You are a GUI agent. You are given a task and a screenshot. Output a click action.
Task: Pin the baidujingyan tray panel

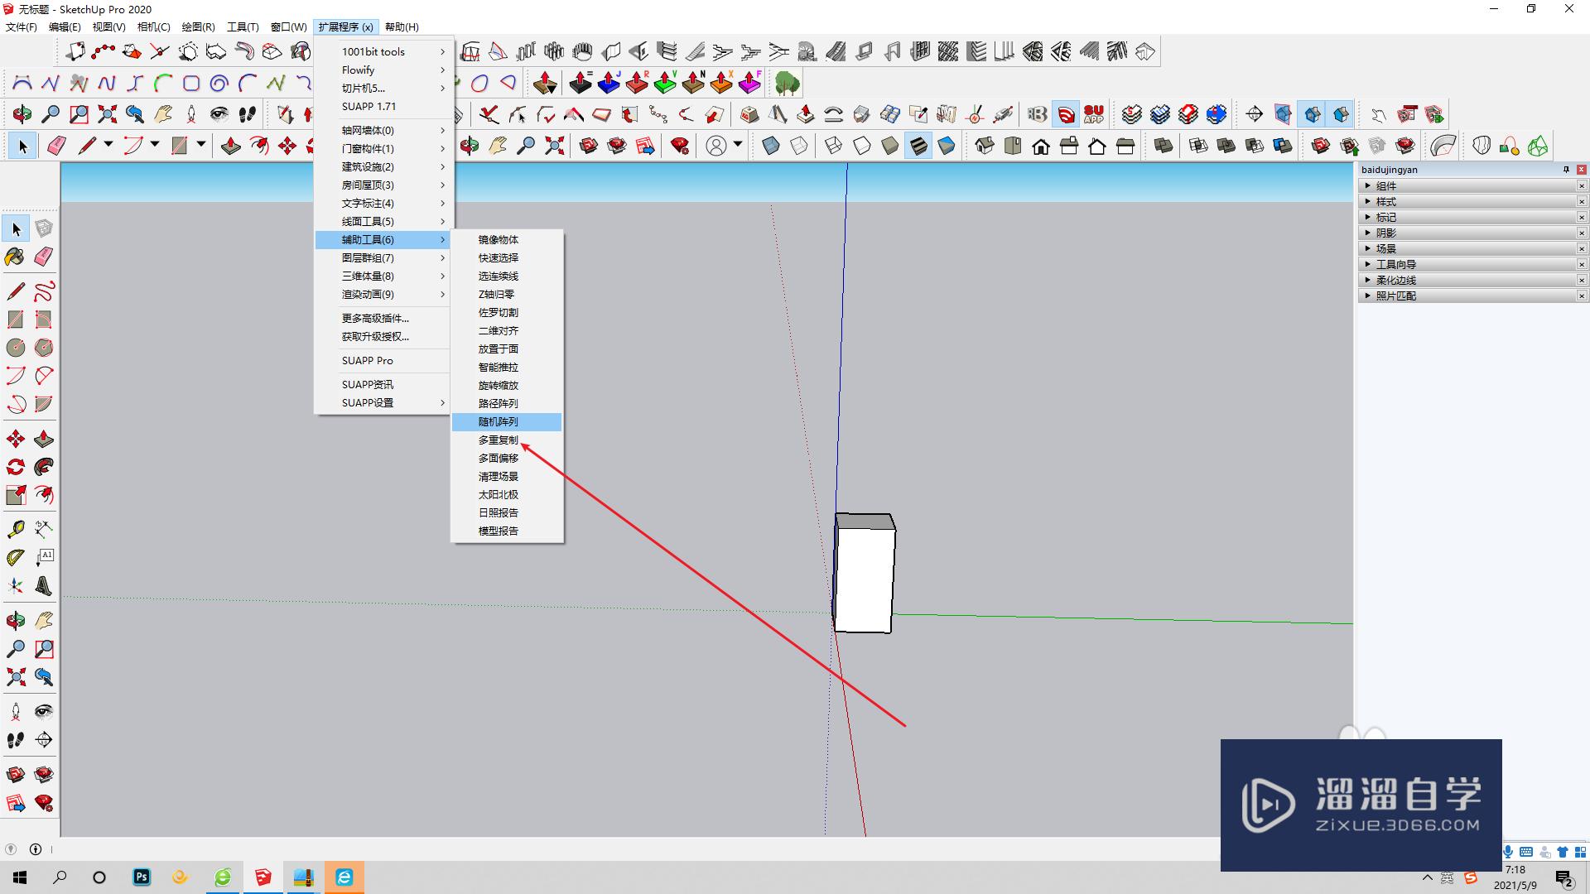pyautogui.click(x=1566, y=170)
